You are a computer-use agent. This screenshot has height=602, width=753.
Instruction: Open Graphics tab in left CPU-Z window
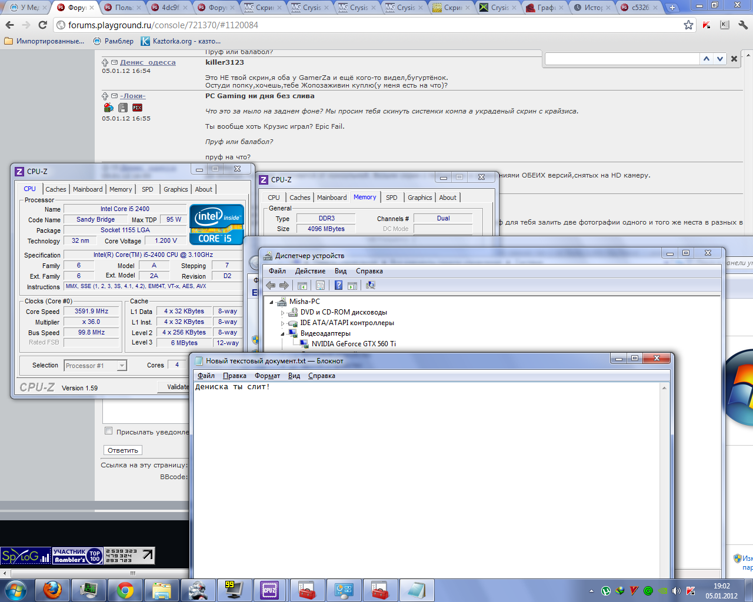[x=176, y=189]
